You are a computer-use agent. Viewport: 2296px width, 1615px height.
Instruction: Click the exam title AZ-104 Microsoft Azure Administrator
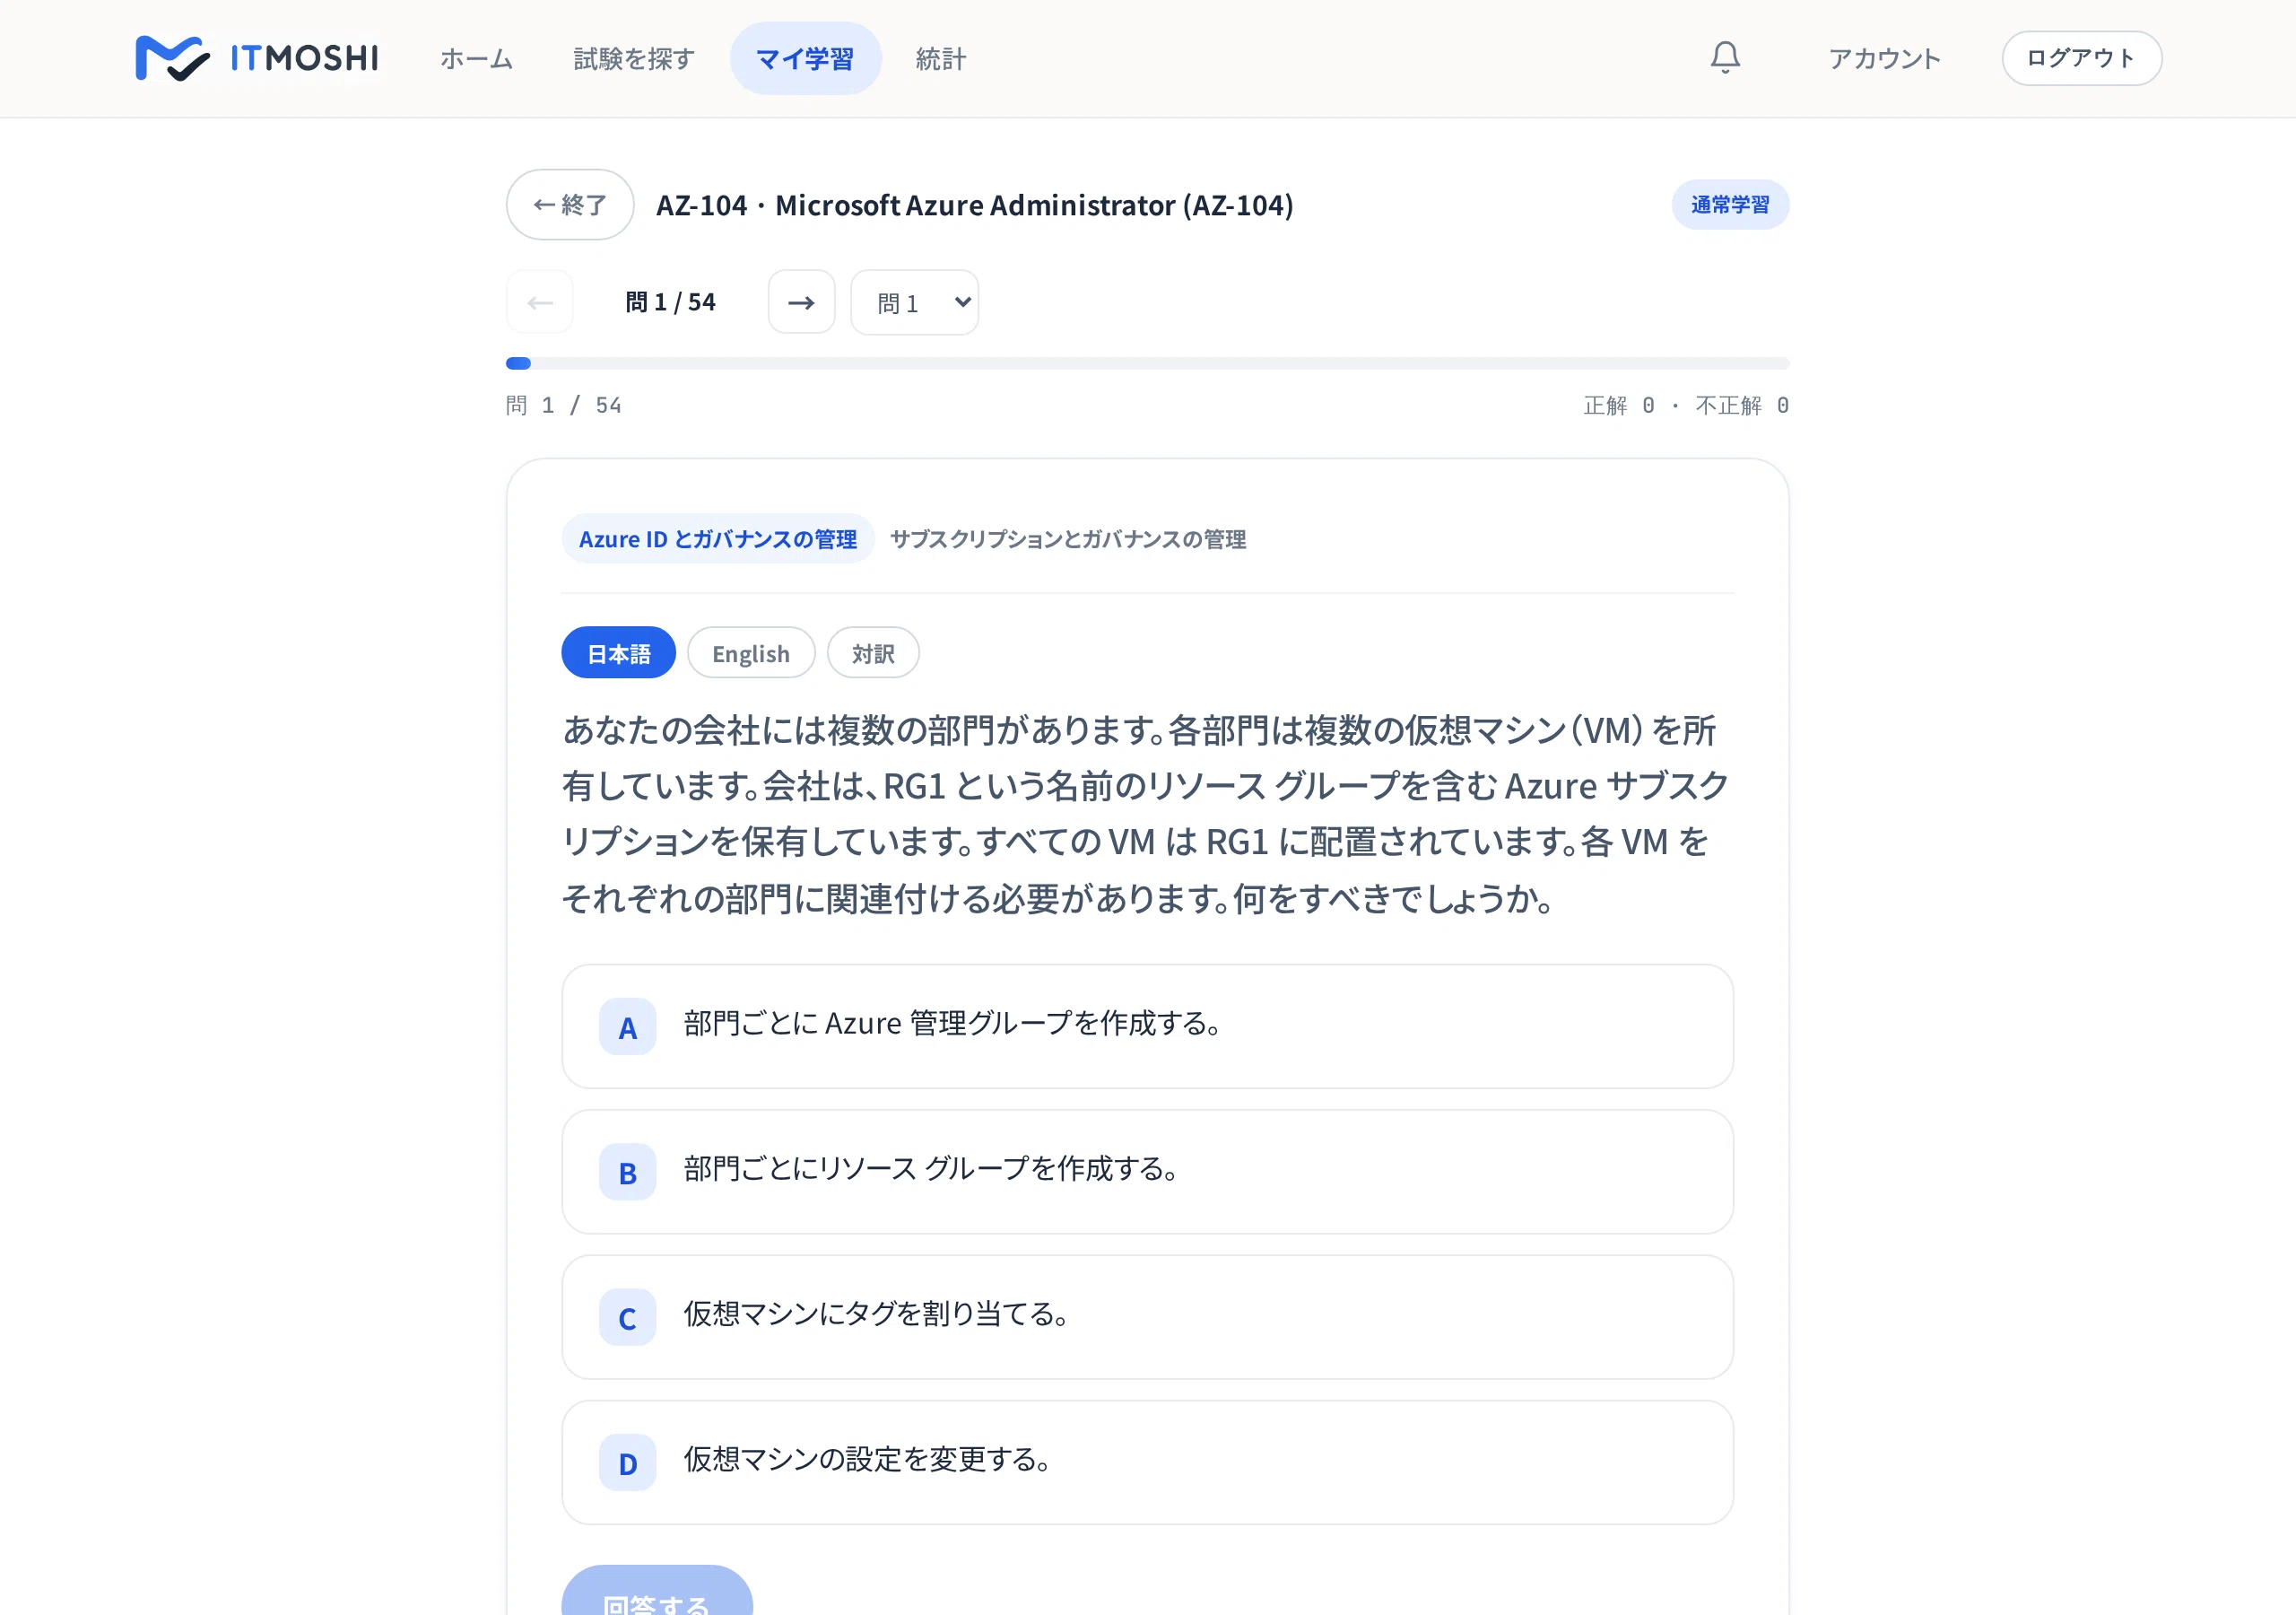(975, 205)
